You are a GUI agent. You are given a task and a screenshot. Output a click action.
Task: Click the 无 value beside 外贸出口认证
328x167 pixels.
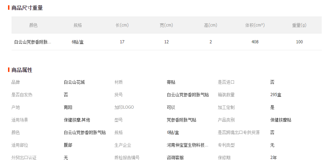[66, 158]
